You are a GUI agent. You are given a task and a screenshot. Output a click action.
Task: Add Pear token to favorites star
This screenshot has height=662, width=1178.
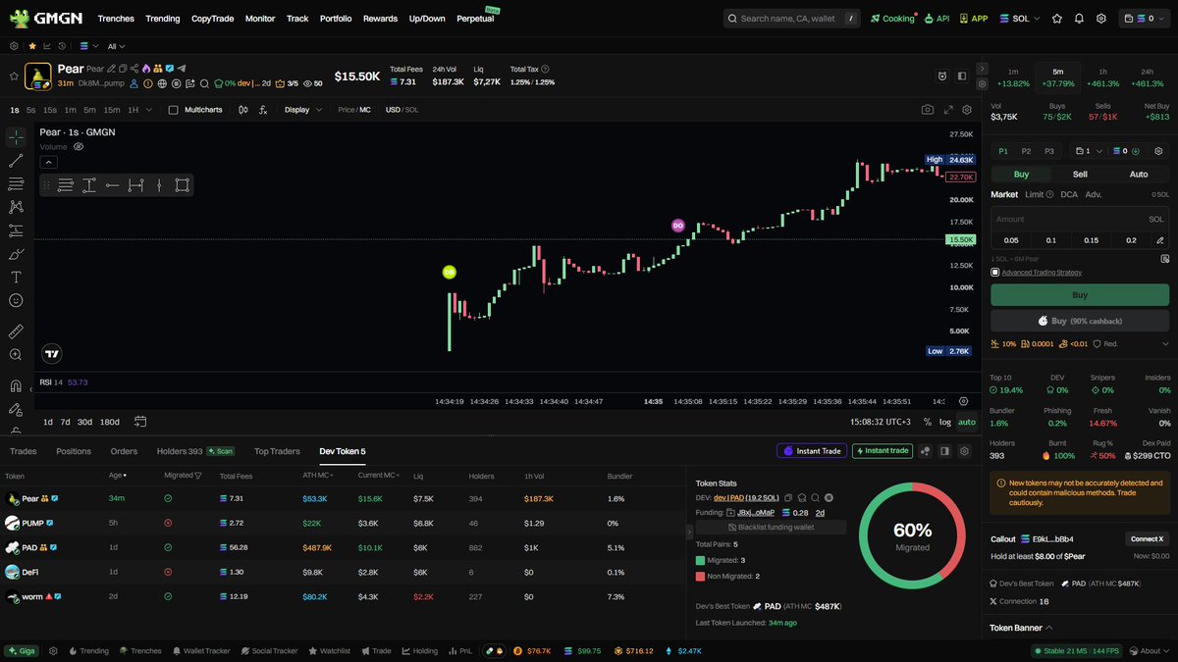click(x=14, y=76)
